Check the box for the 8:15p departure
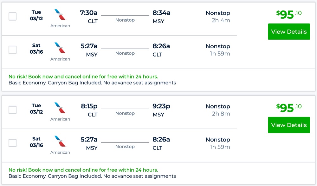The width and height of the screenshot is (317, 186). click(13, 110)
